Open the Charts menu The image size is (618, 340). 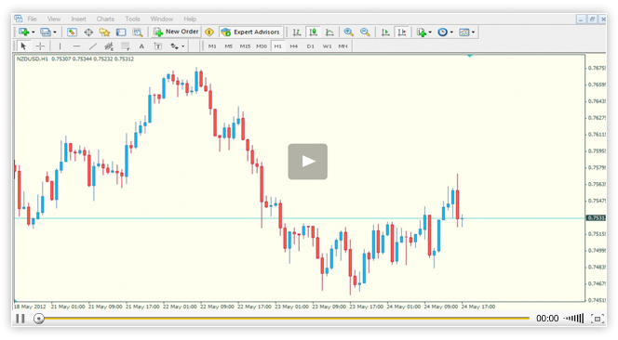click(105, 19)
